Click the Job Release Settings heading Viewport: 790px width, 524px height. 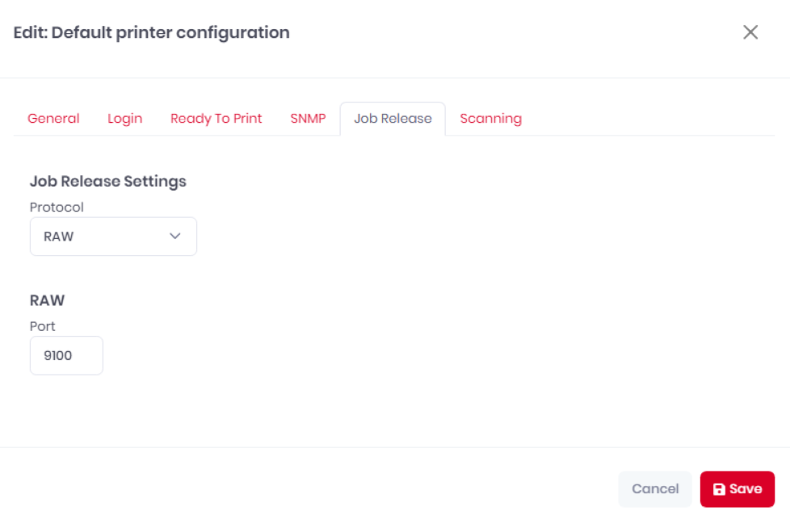click(x=107, y=181)
